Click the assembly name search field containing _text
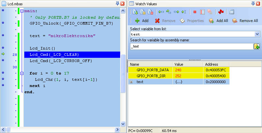Viewport: 262px width, 133px height. pos(192,47)
